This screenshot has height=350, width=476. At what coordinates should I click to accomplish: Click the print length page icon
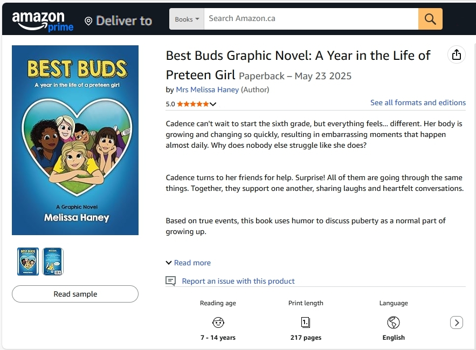pos(306,322)
